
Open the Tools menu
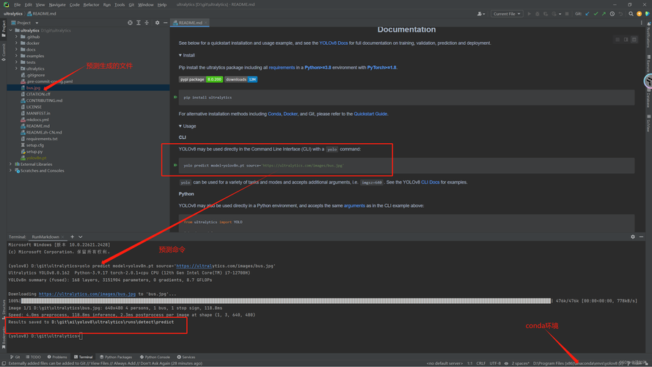tap(120, 4)
